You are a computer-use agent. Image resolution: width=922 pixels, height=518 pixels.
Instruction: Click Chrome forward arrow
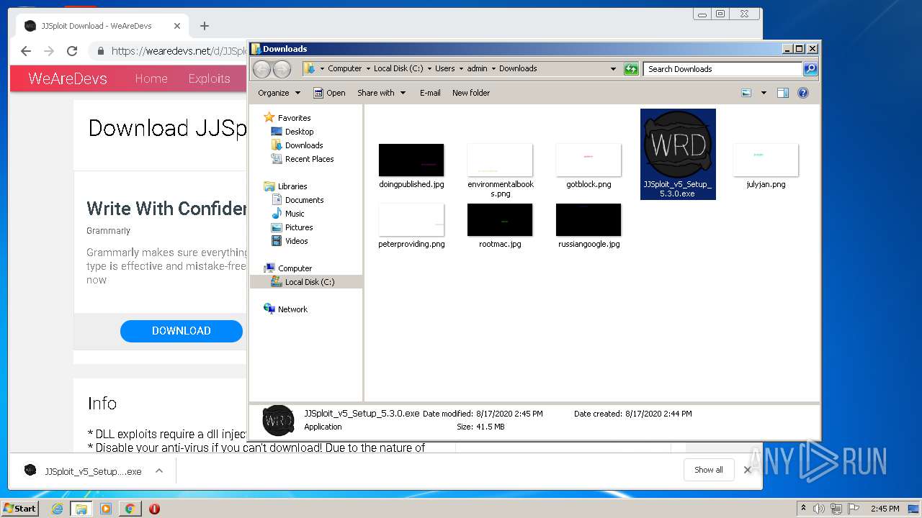pyautogui.click(x=49, y=51)
